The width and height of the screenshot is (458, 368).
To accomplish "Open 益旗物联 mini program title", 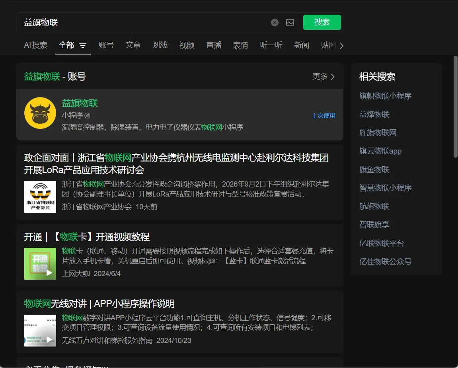I will pos(80,103).
